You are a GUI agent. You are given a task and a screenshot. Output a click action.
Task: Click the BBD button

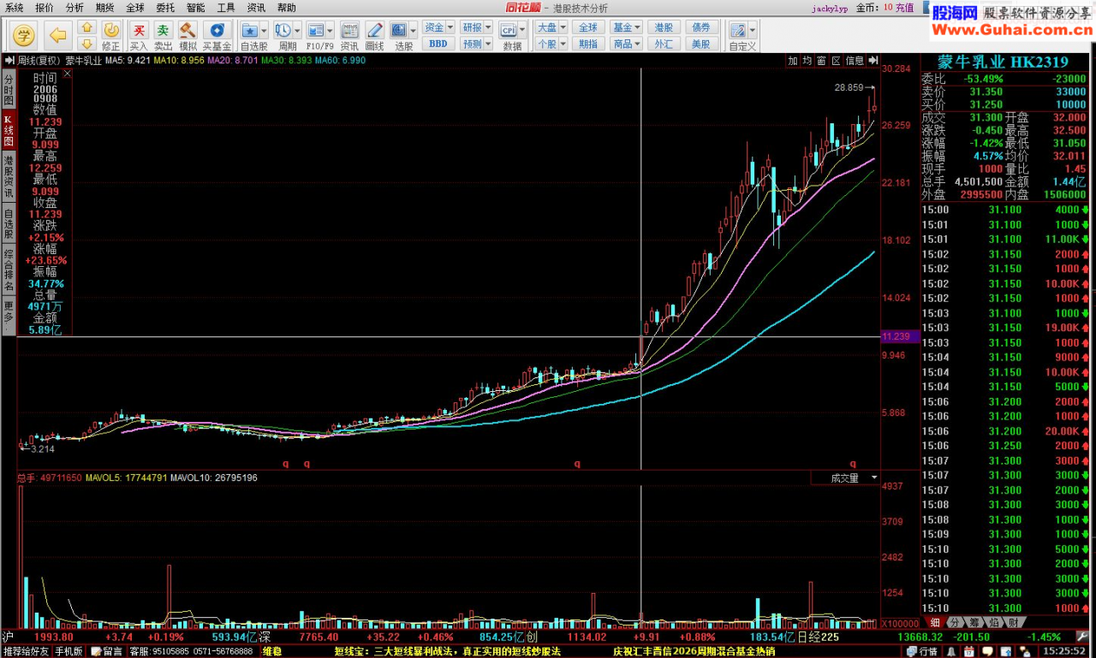click(x=438, y=44)
